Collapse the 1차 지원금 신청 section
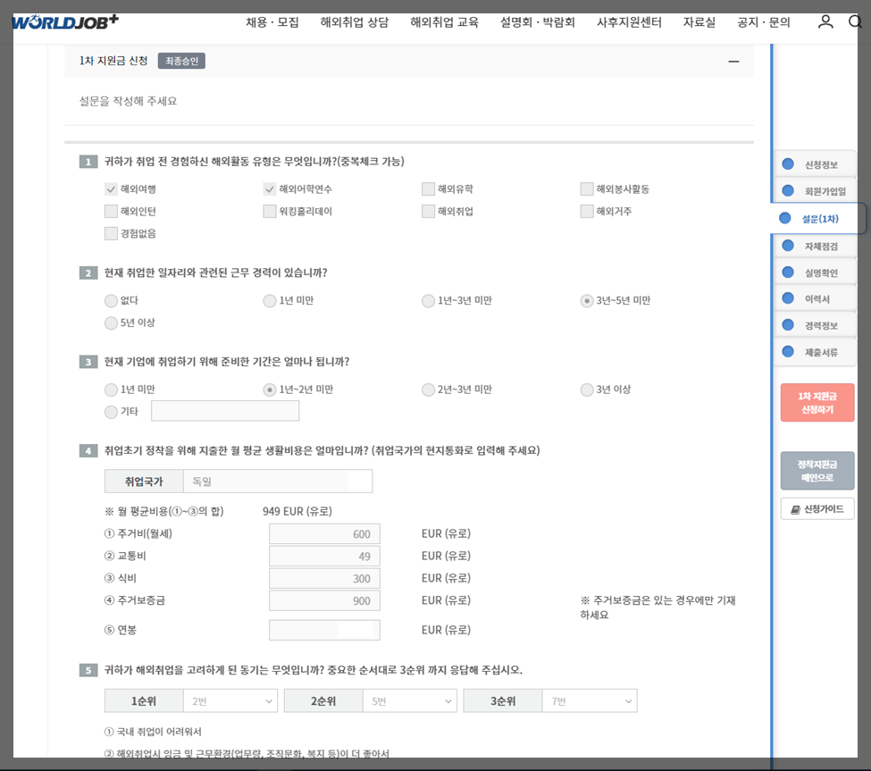Image resolution: width=871 pixels, height=771 pixels. [x=733, y=61]
